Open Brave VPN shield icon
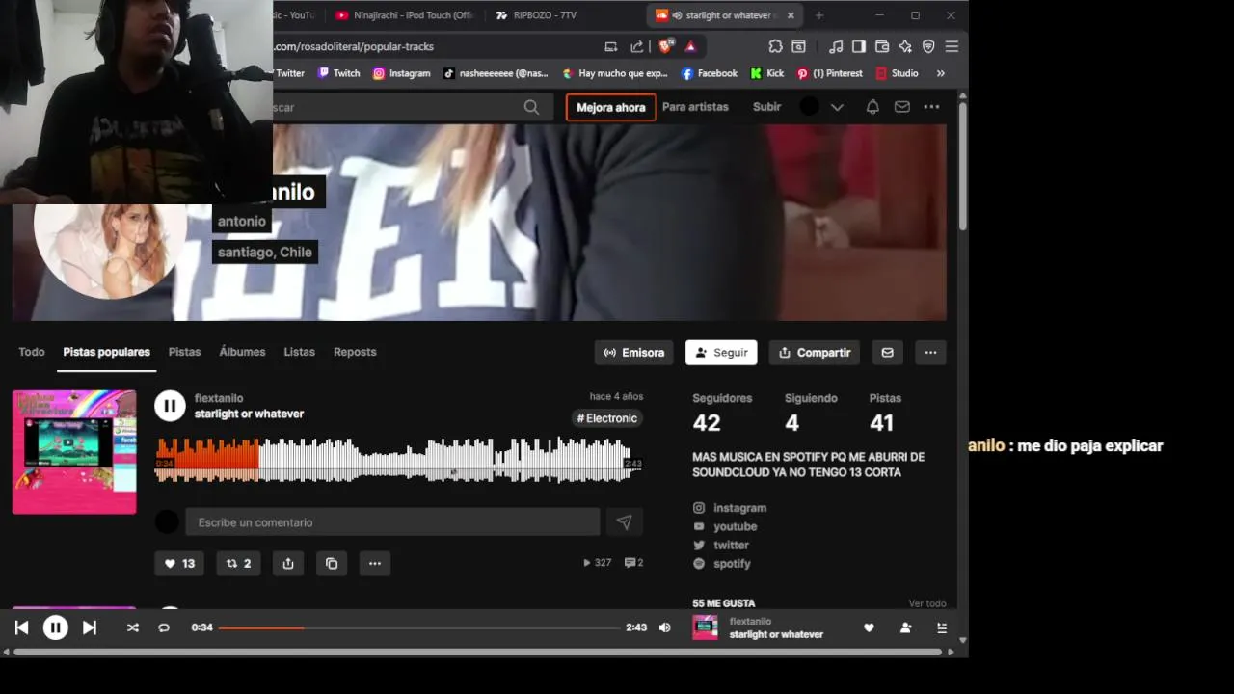Image resolution: width=1234 pixels, height=694 pixels. (x=928, y=46)
